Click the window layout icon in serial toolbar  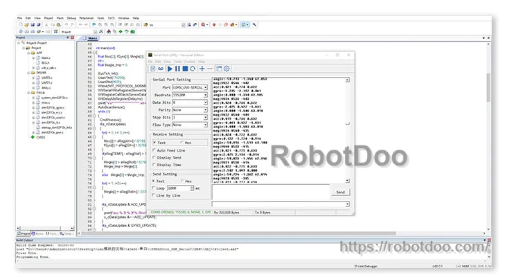click(x=219, y=69)
